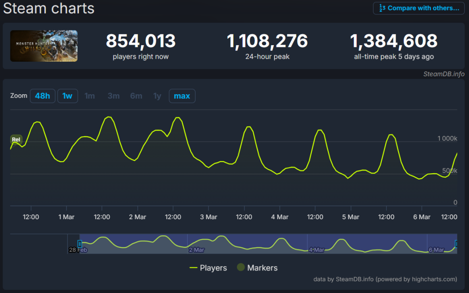Click the 854,013 players right now figure
469x293 pixels.
tap(141, 41)
